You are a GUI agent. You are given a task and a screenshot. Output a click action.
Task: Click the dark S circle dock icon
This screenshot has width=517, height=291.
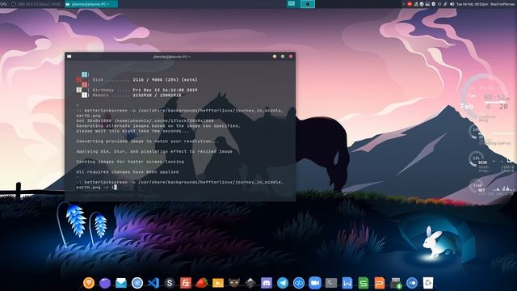point(170,283)
